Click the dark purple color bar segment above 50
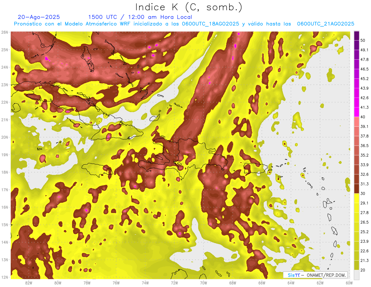 (x=356, y=36)
